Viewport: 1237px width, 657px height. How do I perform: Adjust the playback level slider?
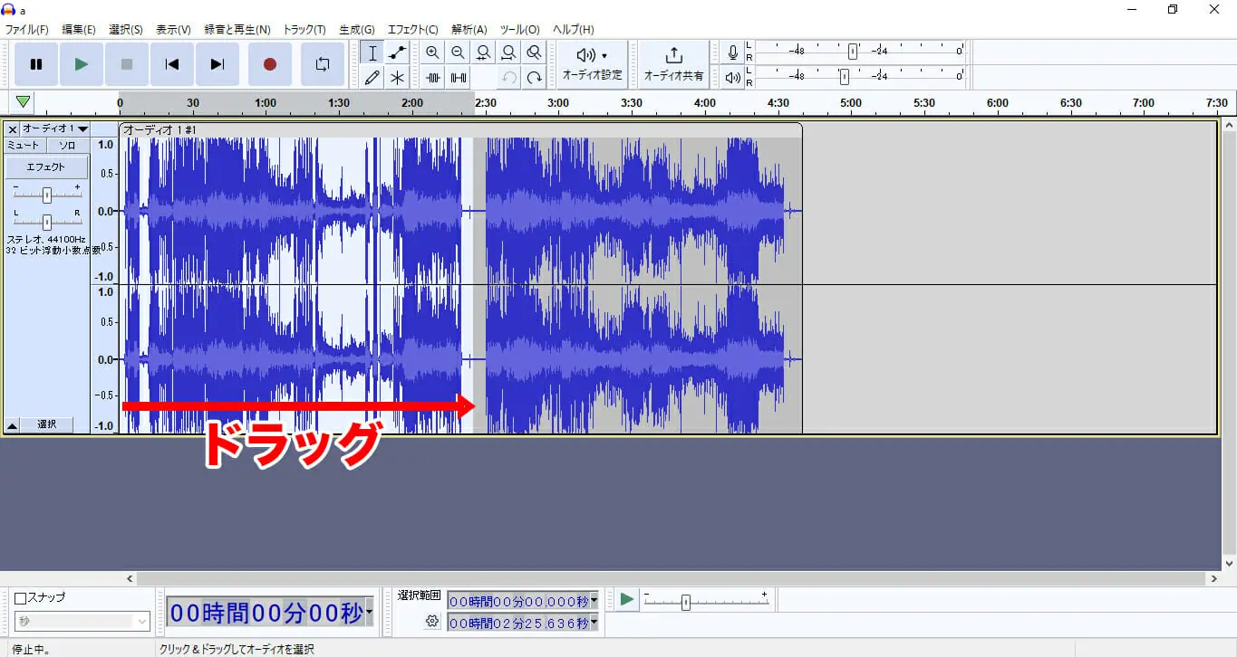pyautogui.click(x=844, y=77)
